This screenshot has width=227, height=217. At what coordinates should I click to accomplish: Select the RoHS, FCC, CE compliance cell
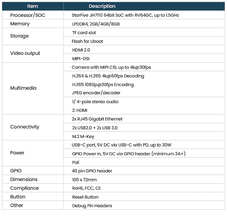point(86,188)
